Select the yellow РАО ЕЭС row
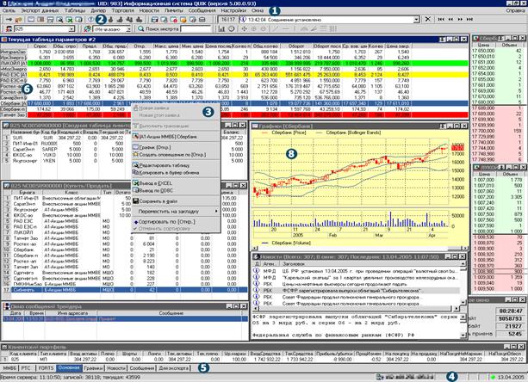This screenshot has height=382, width=528. point(234,75)
